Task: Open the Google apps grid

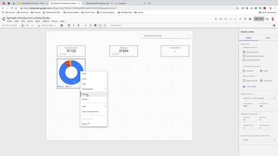Action: [x=267, y=19]
